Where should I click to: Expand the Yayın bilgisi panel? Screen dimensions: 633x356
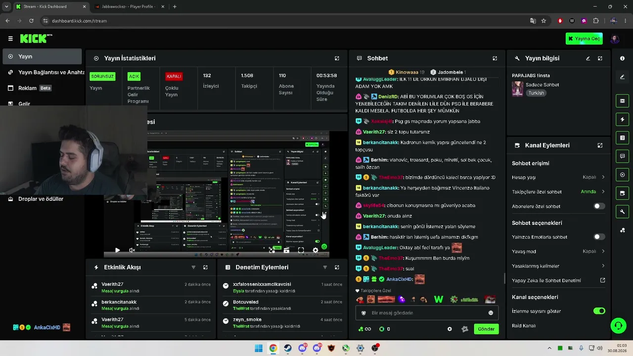pos(600,58)
